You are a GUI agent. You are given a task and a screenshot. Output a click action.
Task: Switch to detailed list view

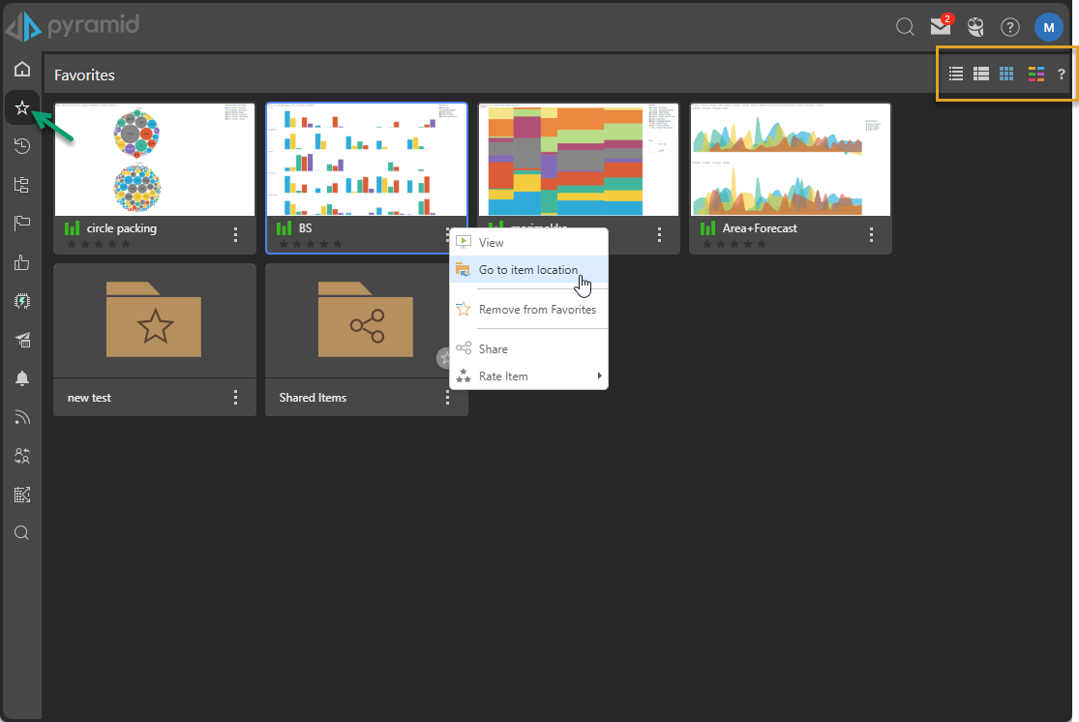coord(980,74)
